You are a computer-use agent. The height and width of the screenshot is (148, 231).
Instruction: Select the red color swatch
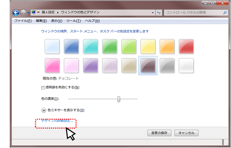(x=186, y=46)
